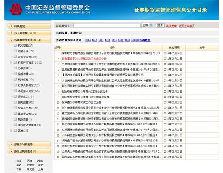Click the page icon beside 行政复议(134)

tap(15, 97)
